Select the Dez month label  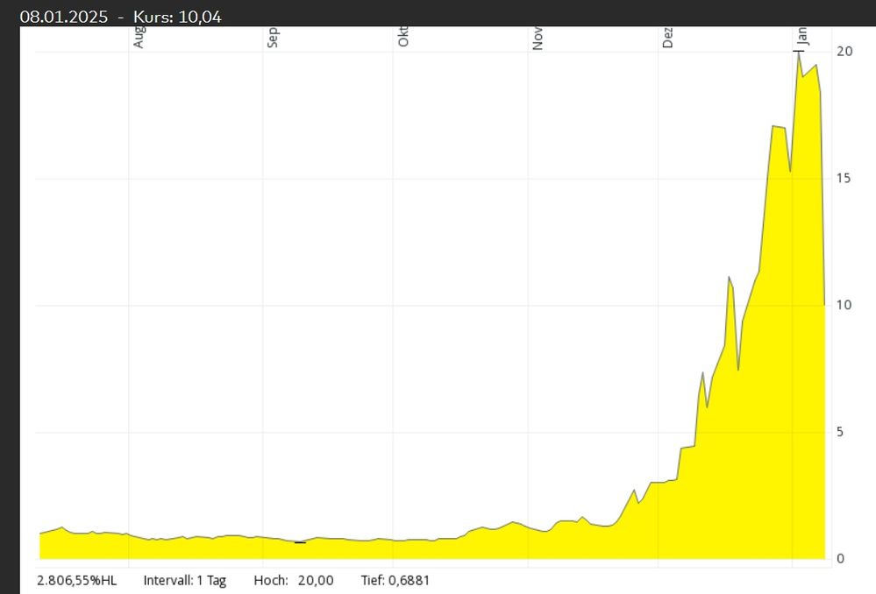click(x=667, y=38)
